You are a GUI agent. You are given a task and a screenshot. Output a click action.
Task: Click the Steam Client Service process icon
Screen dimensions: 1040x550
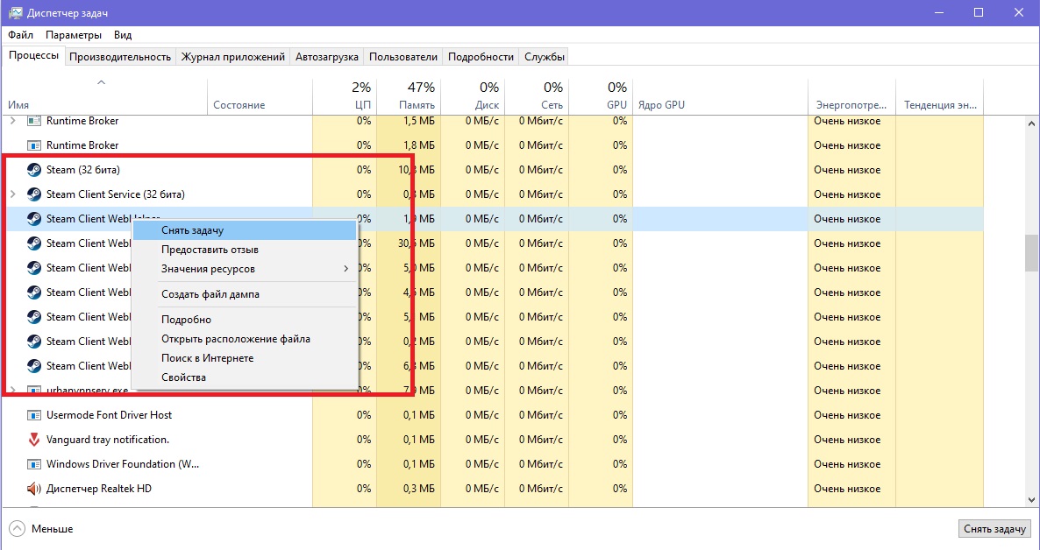click(34, 194)
